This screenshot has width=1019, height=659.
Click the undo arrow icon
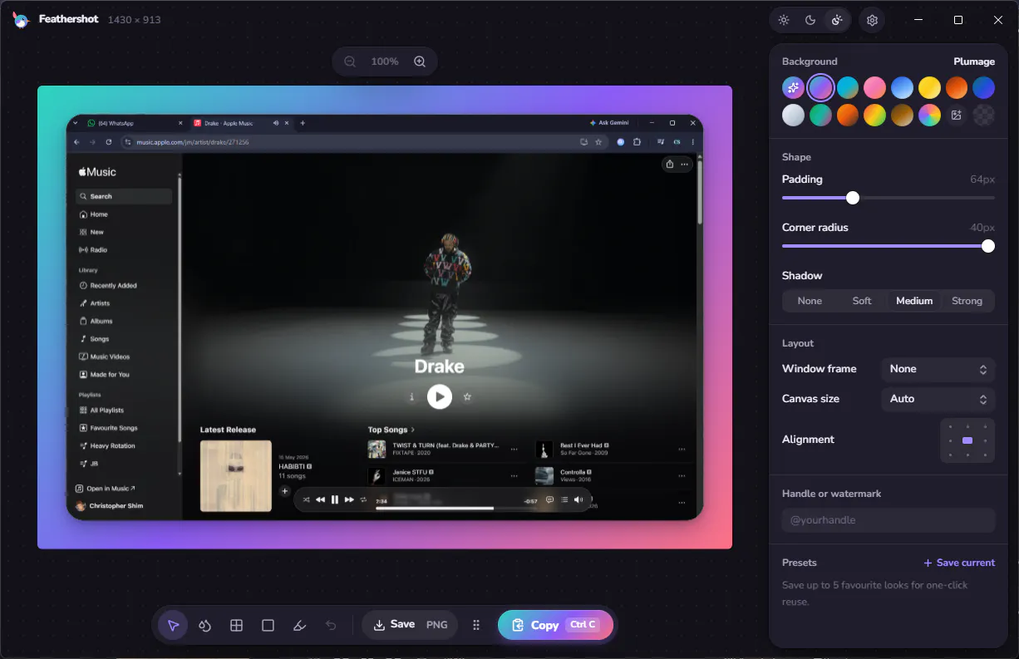click(331, 625)
